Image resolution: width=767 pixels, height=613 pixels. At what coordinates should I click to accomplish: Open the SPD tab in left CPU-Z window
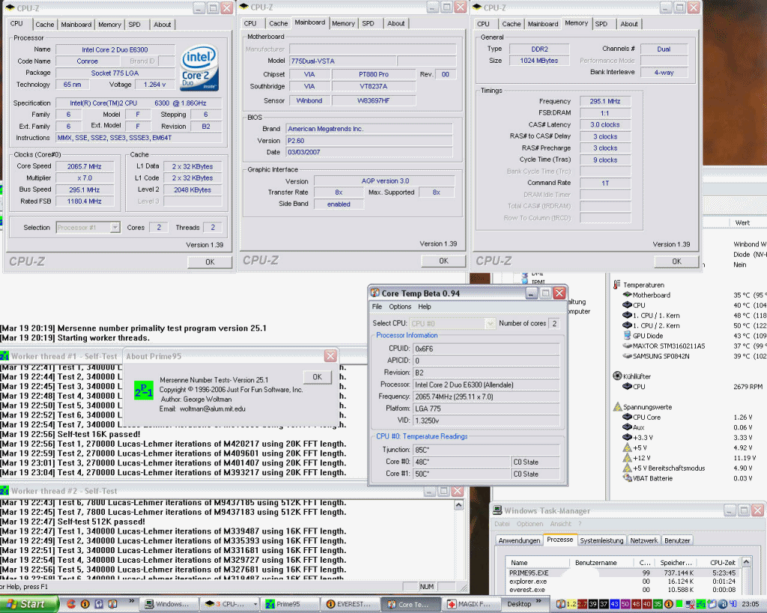click(x=135, y=25)
